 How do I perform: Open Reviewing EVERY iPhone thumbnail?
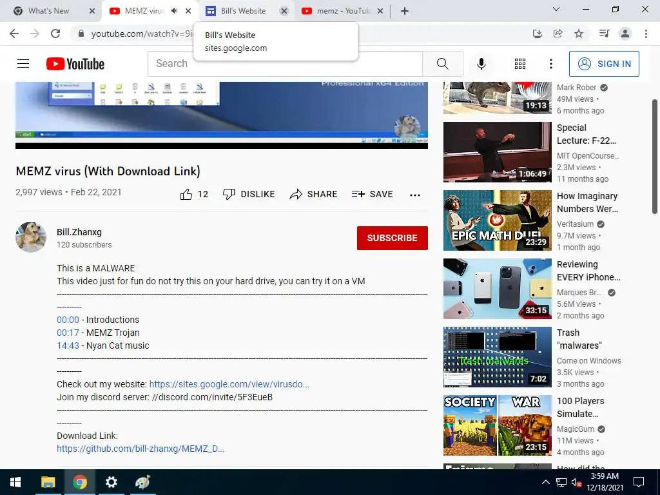pos(497,289)
